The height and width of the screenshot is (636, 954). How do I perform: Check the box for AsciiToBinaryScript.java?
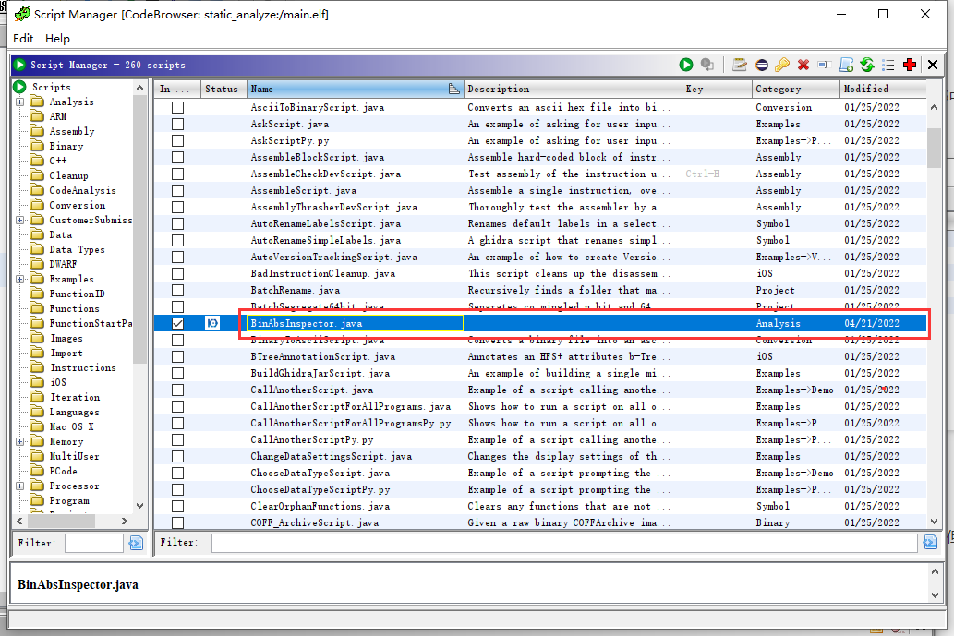pyautogui.click(x=177, y=108)
